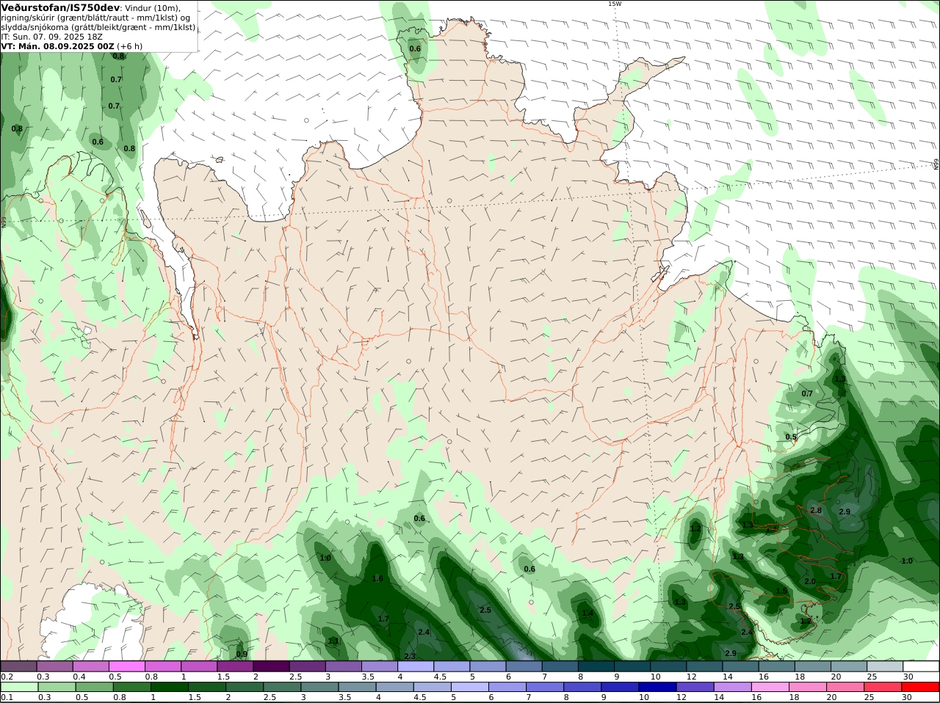The image size is (940, 703).
Task: Click the 1.6 precipitation value on the map
Action: [x=377, y=578]
